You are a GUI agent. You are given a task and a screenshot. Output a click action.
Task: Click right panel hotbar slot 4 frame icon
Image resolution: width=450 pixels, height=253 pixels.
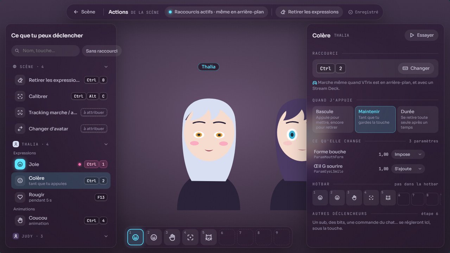(x=371, y=198)
